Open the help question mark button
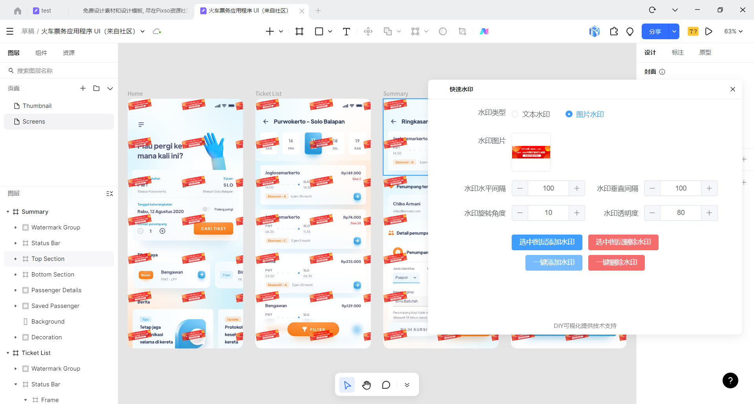 pyautogui.click(x=730, y=380)
